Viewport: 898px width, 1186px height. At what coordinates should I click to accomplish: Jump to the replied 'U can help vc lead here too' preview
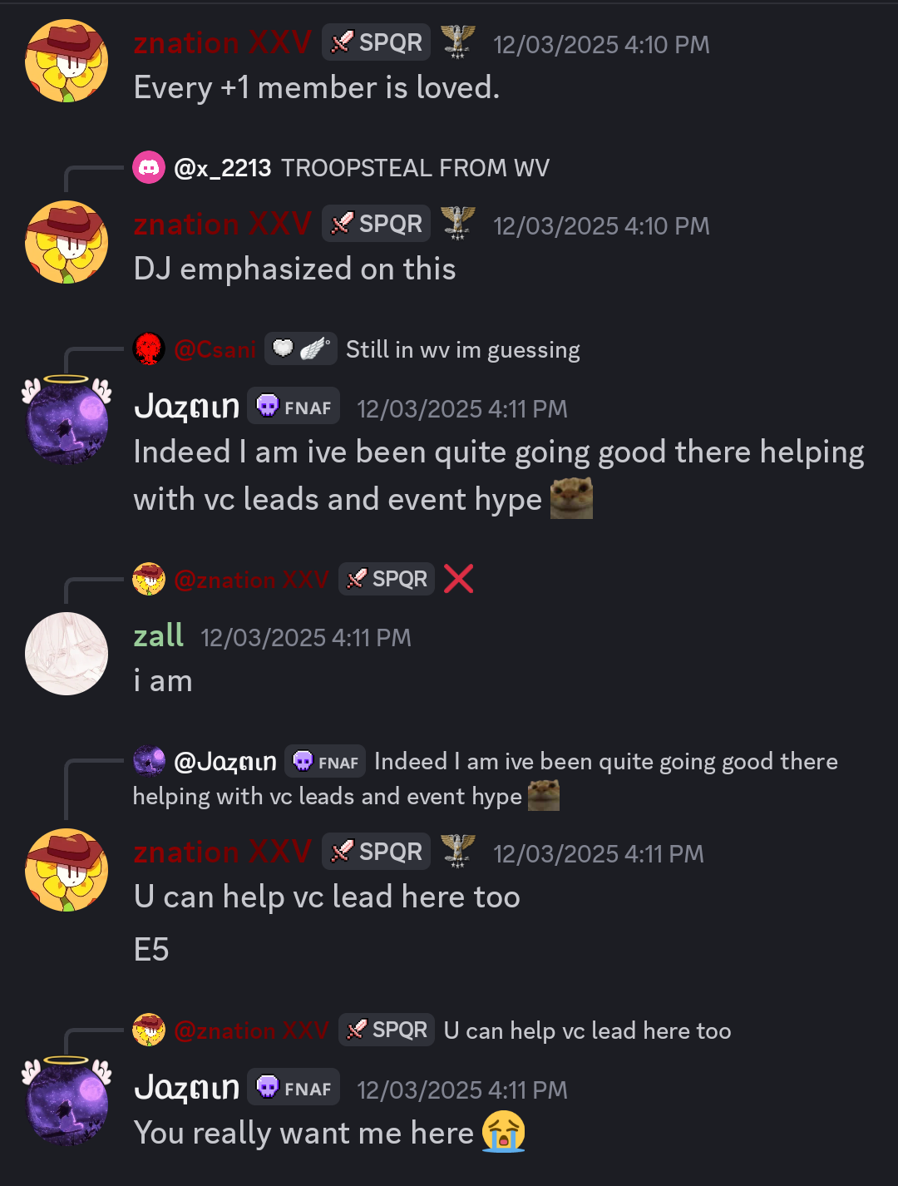point(588,1030)
